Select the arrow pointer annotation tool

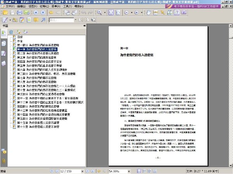(x=163, y=13)
